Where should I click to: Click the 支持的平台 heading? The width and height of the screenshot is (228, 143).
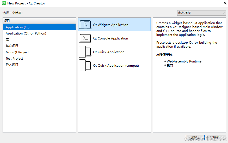[164, 54]
